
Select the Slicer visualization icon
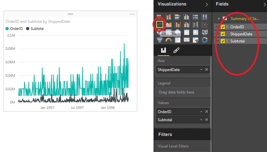click(196, 40)
